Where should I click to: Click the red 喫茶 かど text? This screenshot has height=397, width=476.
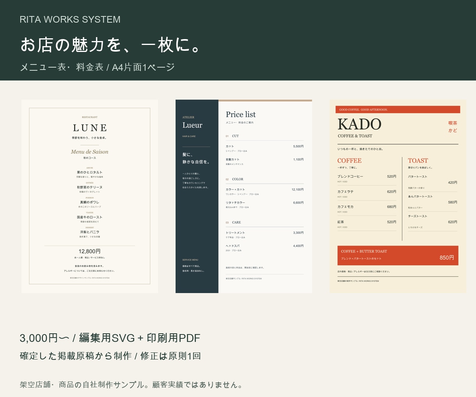453,127
